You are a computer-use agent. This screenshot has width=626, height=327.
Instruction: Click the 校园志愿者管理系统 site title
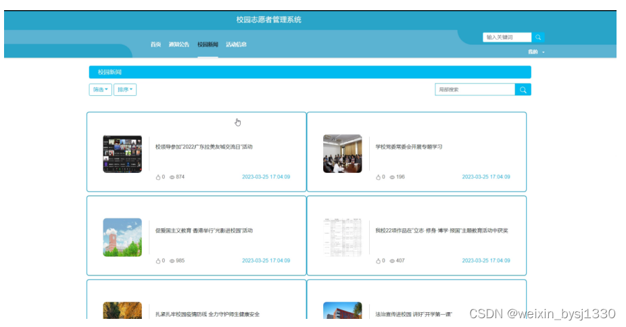(x=268, y=20)
